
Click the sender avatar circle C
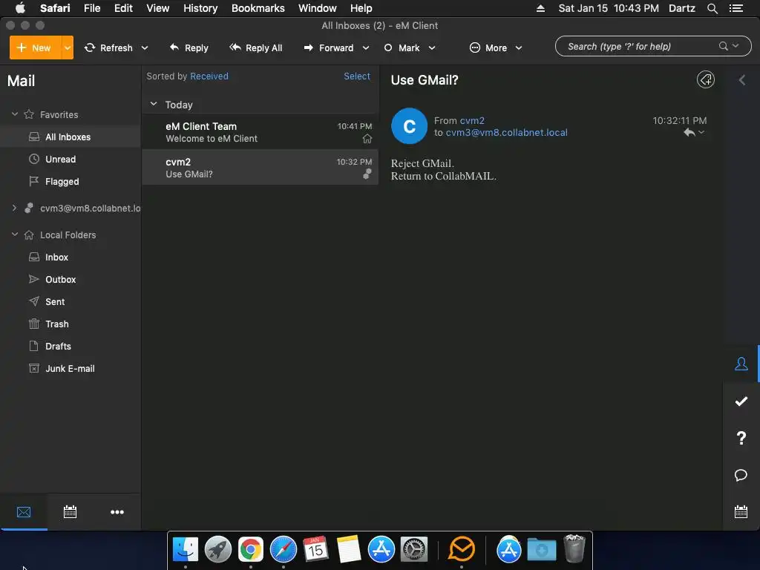[409, 126]
